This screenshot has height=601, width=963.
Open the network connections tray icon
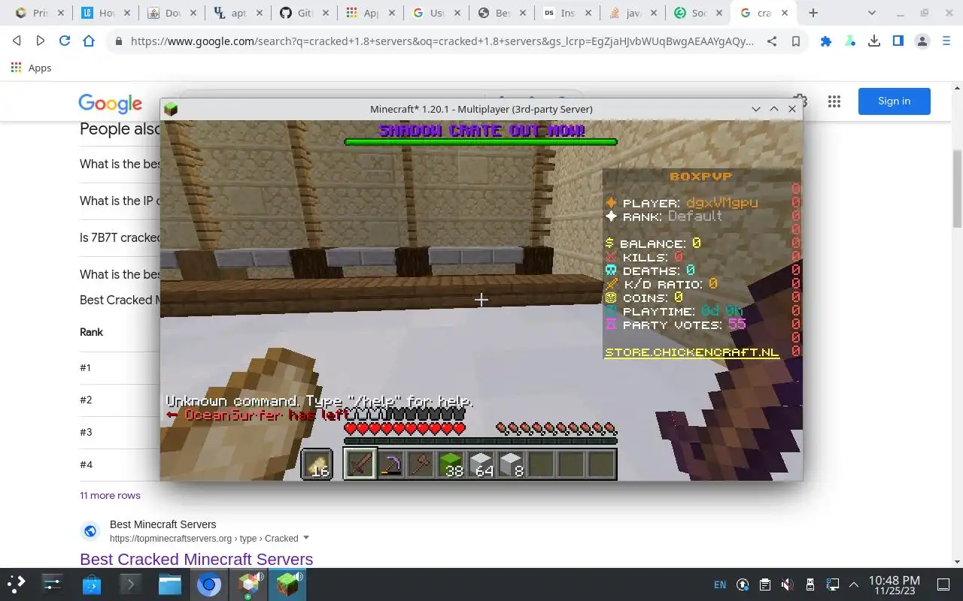click(832, 584)
